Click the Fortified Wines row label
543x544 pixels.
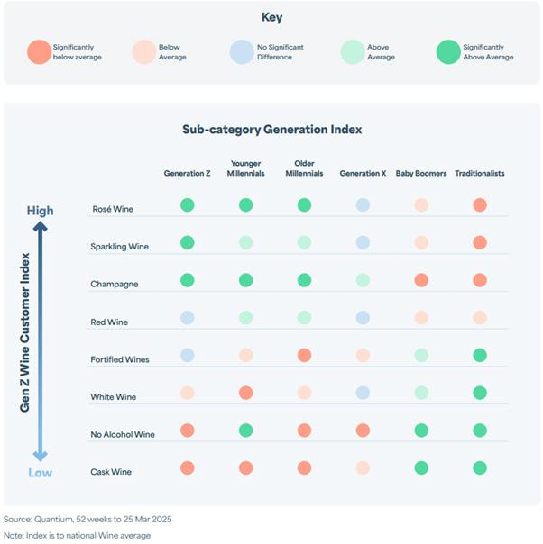(120, 359)
